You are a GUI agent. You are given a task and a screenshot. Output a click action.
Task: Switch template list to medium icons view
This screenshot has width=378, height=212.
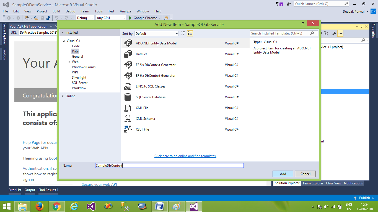point(183,33)
